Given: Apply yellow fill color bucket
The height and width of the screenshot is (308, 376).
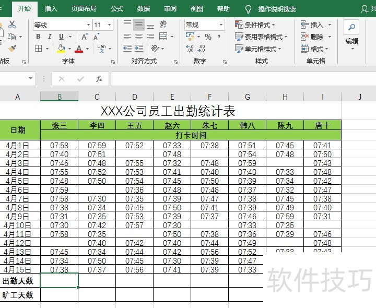Looking at the screenshot, I should click(61, 49).
